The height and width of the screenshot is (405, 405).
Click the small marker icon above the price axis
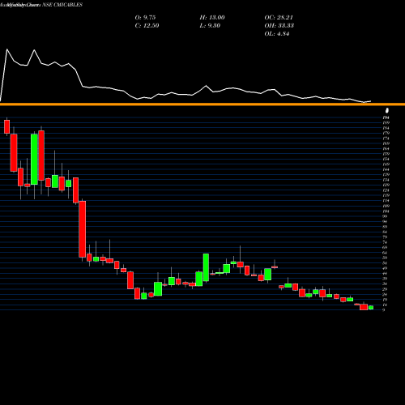point(387,110)
